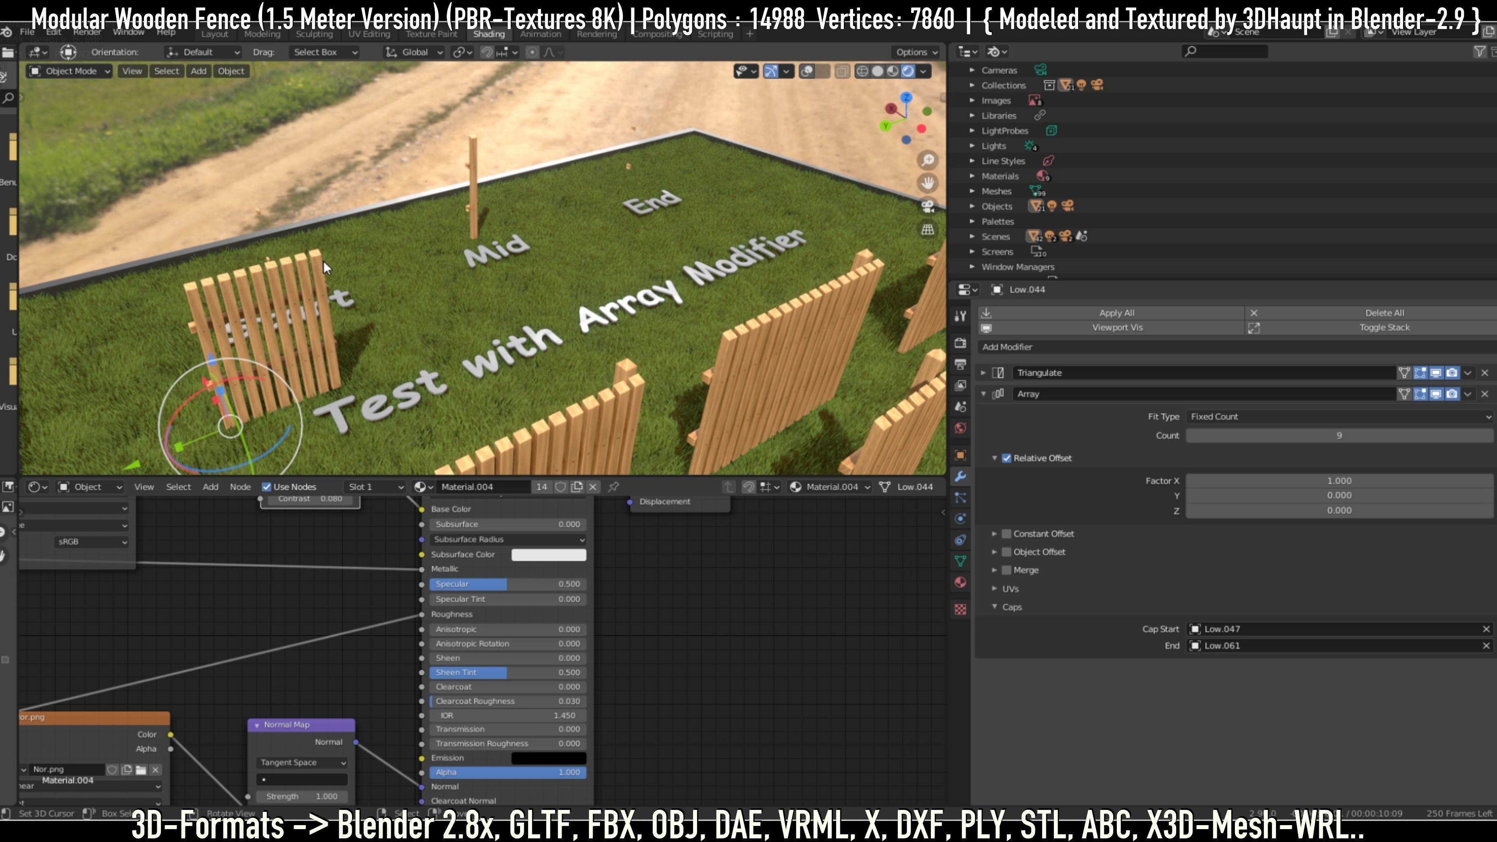
Task: Click the Count field showing 9
Action: tap(1339, 436)
